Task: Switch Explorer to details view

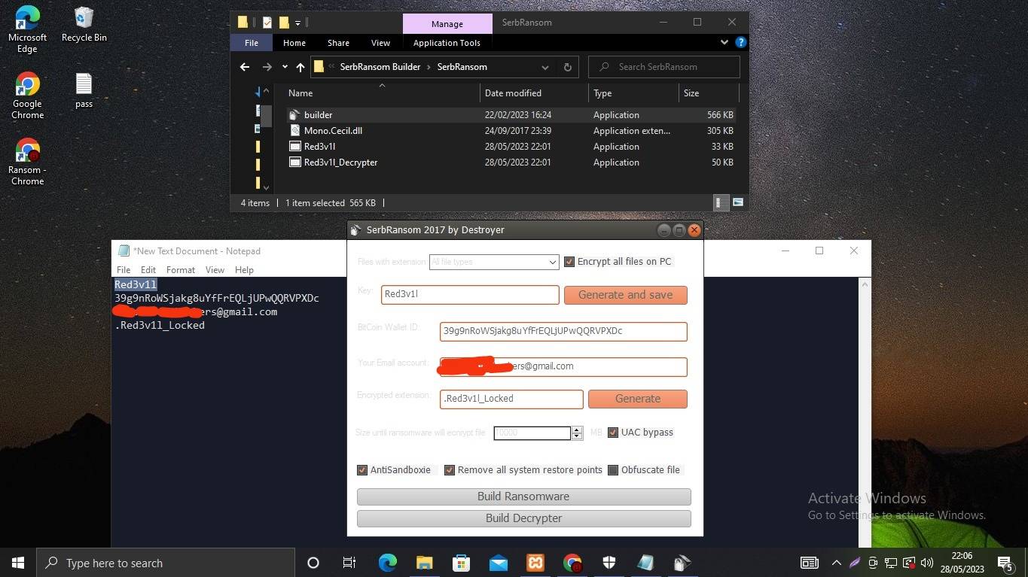Action: coord(719,202)
